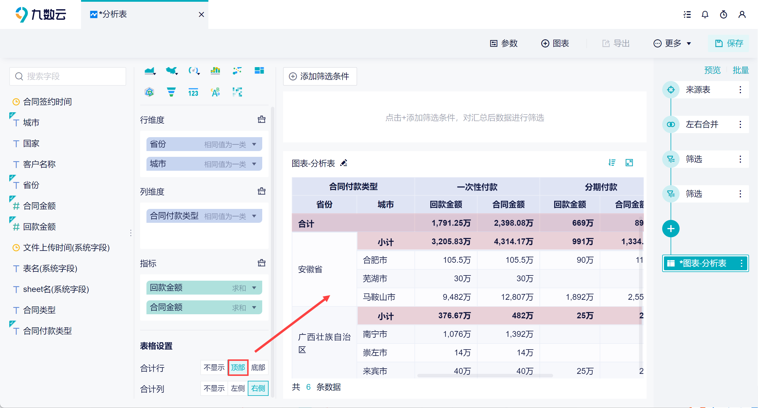Click the 添加筛选条件 button
Screen dimensions: 758x408
[x=320, y=76]
